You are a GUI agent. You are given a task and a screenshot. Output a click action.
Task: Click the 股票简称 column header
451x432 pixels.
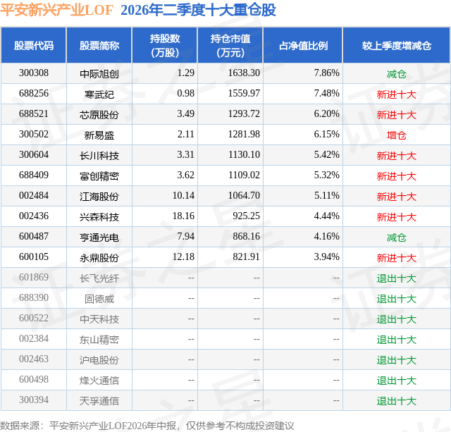(99, 45)
